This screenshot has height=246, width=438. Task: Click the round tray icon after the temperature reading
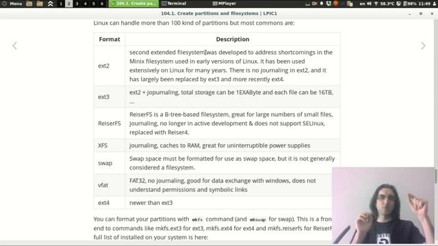click(x=398, y=3)
